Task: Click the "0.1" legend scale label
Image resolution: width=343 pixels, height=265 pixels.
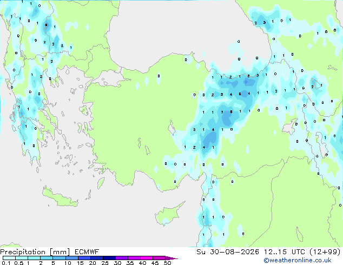Action: [x=6, y=263]
